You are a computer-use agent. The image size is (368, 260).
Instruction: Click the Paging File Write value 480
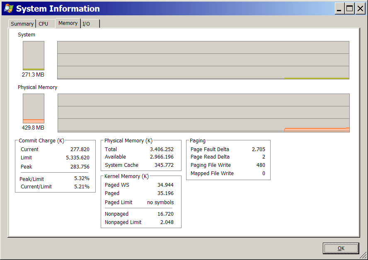point(261,165)
